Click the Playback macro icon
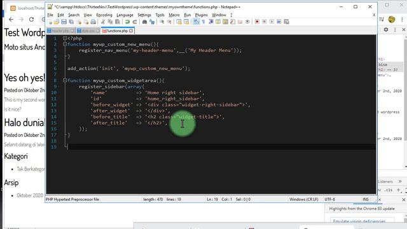 pyautogui.click(x=272, y=22)
